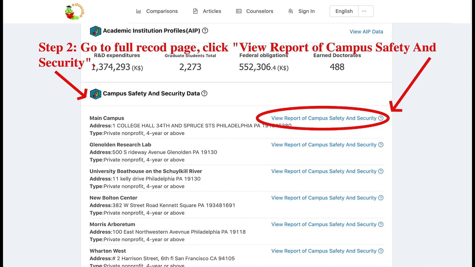View safety report for New Bolton Center
Viewport: 475px width, 267px height.
324,198
